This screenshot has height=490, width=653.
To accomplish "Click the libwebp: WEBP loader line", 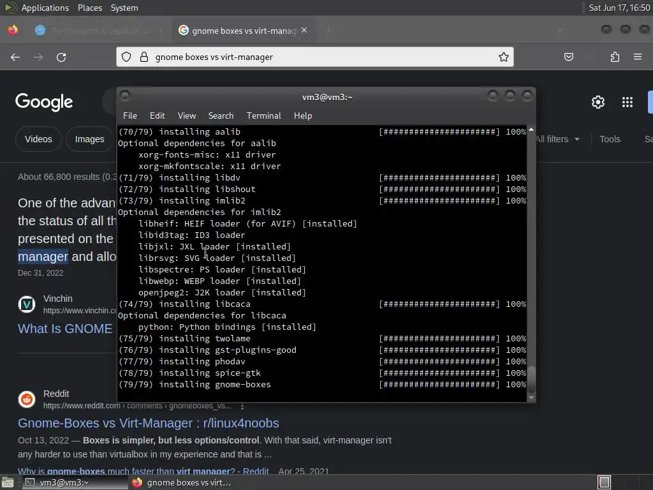I will (219, 281).
